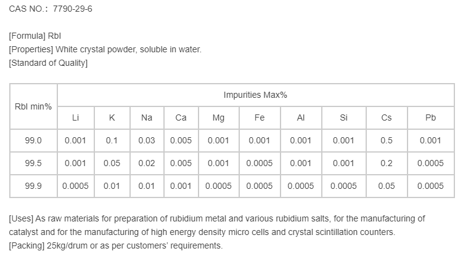Screen dimensions: 463x259
Task: Select the 99.9 purity row label
Action: click(x=33, y=186)
